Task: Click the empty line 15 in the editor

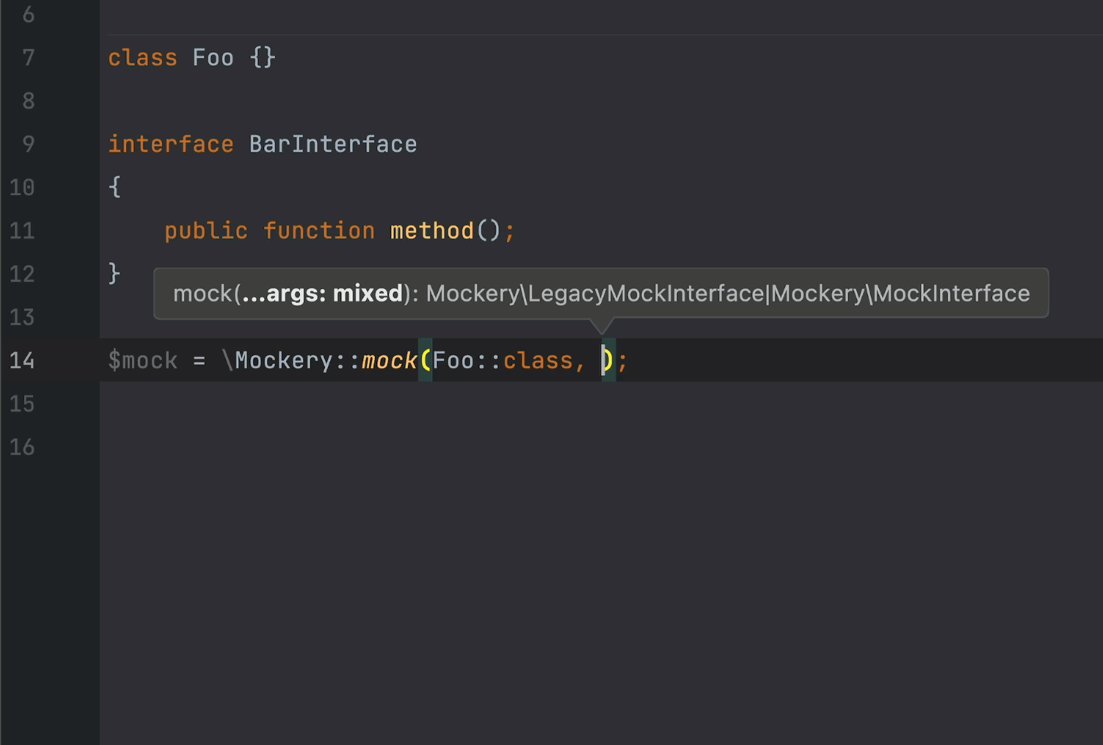Action: point(483,404)
